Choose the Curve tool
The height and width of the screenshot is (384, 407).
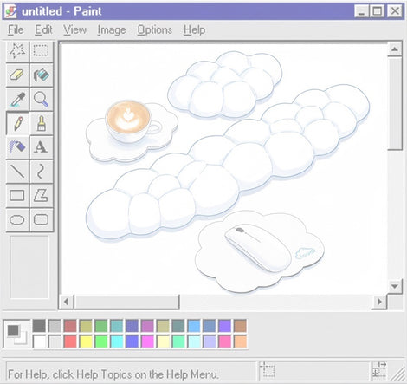tap(42, 172)
